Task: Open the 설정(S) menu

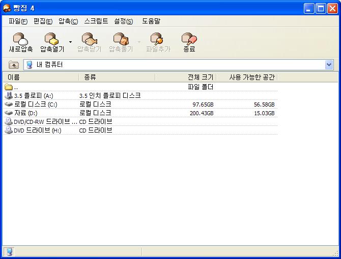Action: pyautogui.click(x=124, y=21)
